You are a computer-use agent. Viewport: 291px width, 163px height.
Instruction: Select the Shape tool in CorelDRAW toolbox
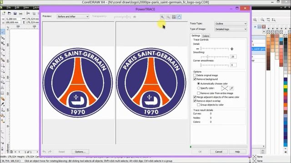tap(3, 38)
